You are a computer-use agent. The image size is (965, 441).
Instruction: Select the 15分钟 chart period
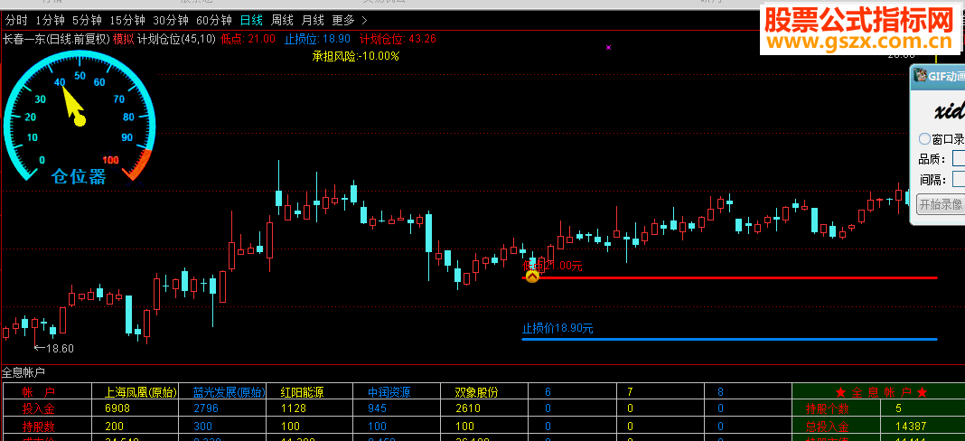[127, 20]
